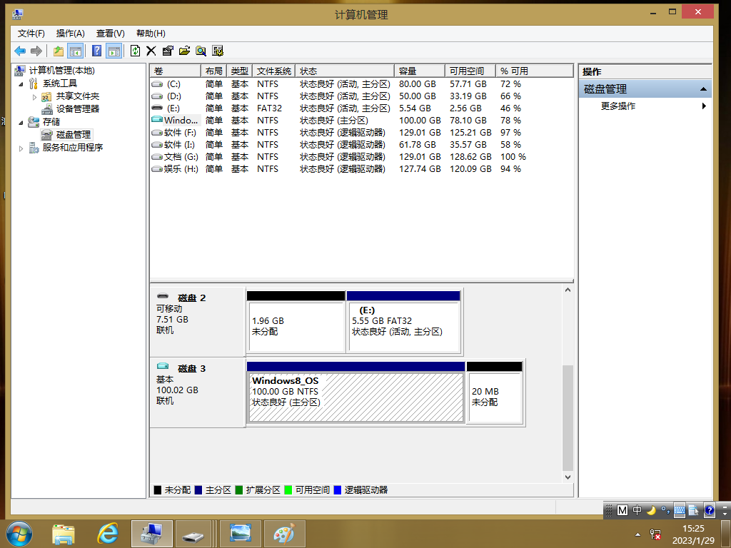The image size is (731, 548).
Task: Expand the 服务和应用程序 tree node
Action: (x=21, y=148)
